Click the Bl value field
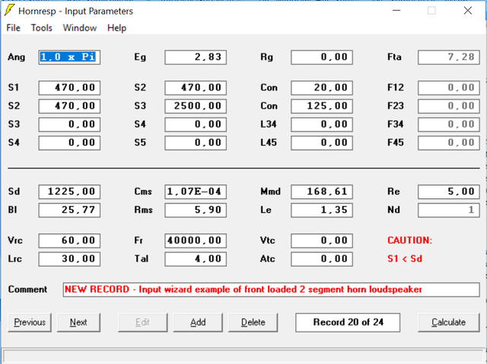 click(69, 210)
